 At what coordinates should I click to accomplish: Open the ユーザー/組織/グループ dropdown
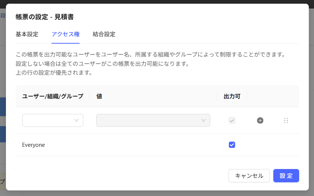click(53, 121)
